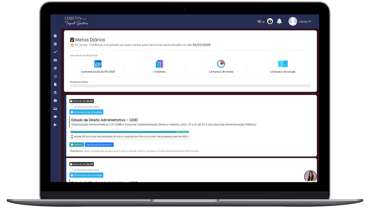Click the first '30 minutos de atividade' badge
Viewport: 370px width, 208px height.
86,112
